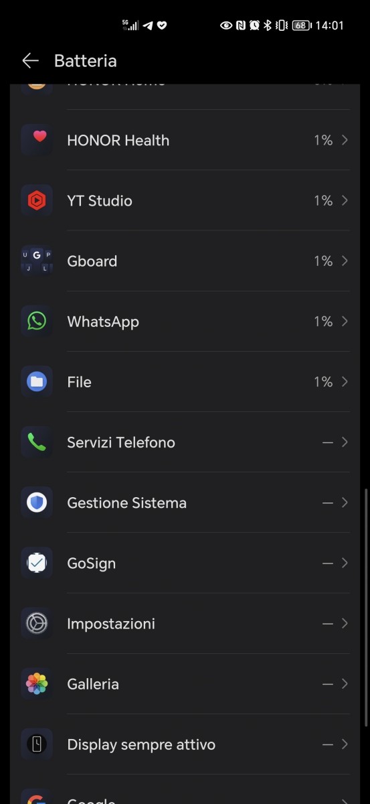Image resolution: width=370 pixels, height=804 pixels.
Task: Select the Impostazioni label
Action: tap(111, 624)
